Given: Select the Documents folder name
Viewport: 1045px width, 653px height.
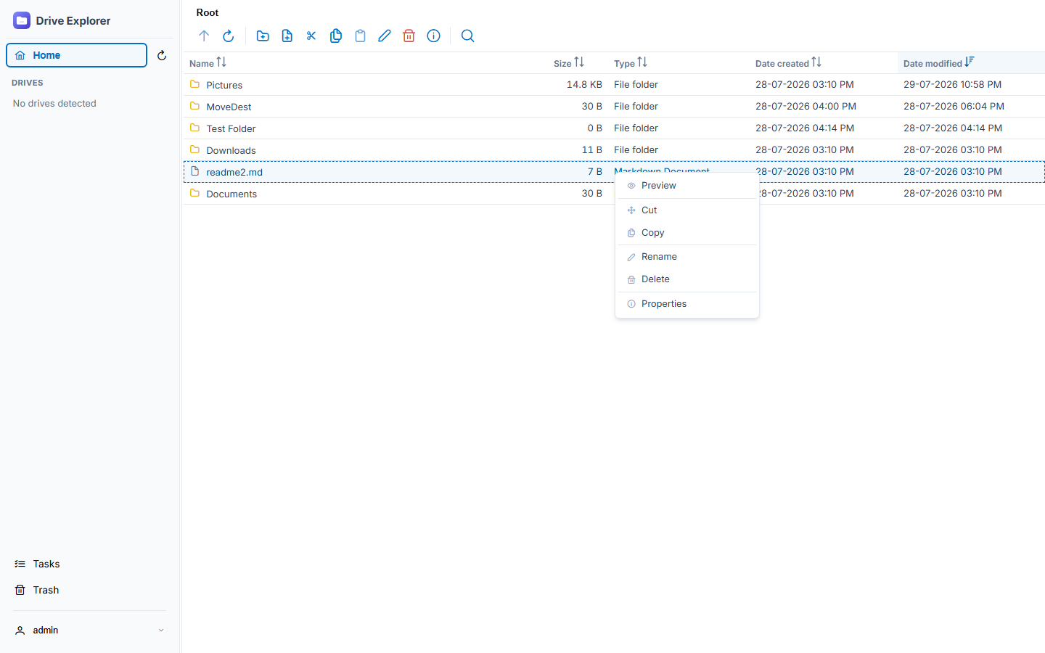Looking at the screenshot, I should pos(231,194).
